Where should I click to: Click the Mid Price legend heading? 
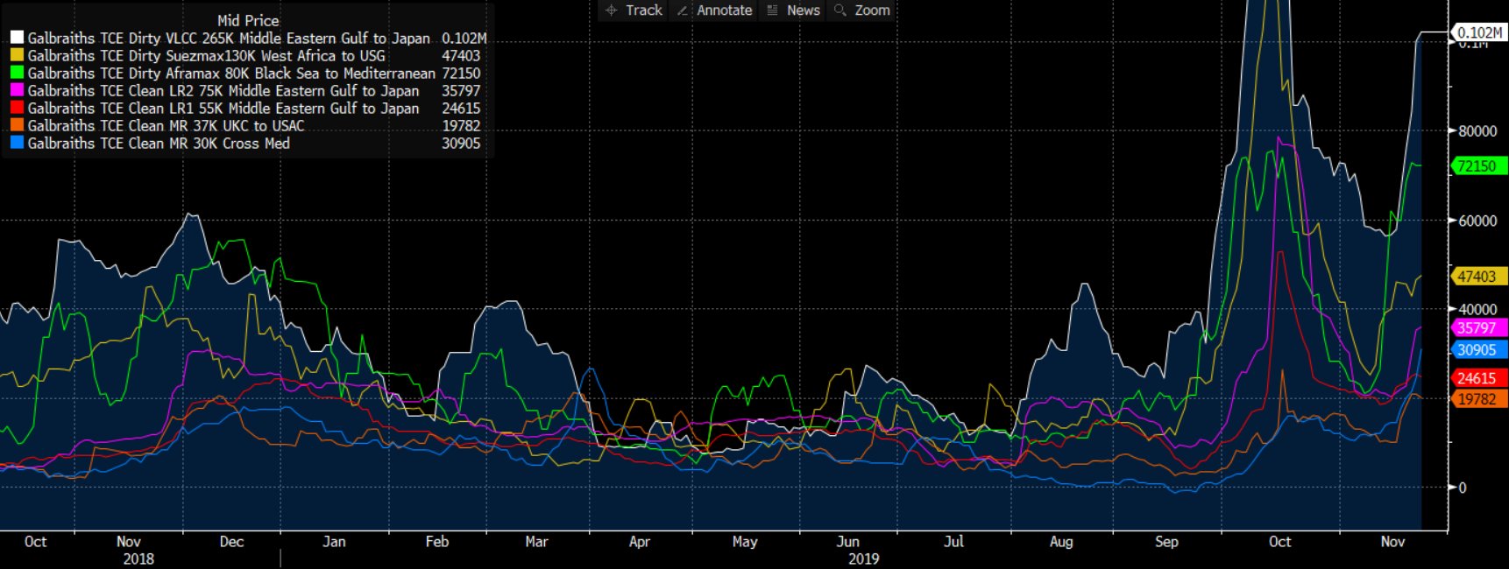click(248, 20)
